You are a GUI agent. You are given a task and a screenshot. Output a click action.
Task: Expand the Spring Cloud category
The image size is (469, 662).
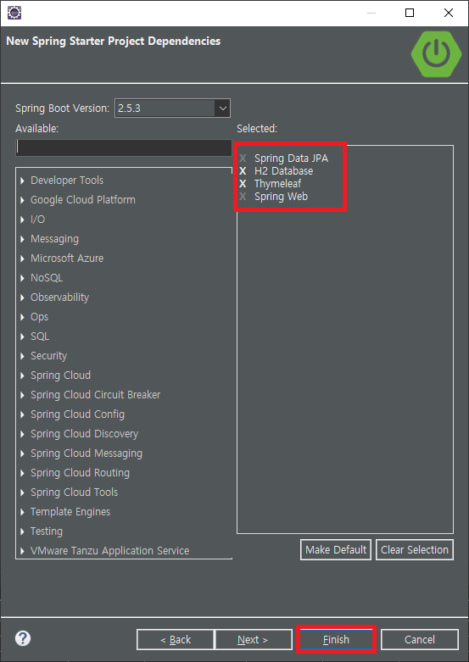(22, 376)
